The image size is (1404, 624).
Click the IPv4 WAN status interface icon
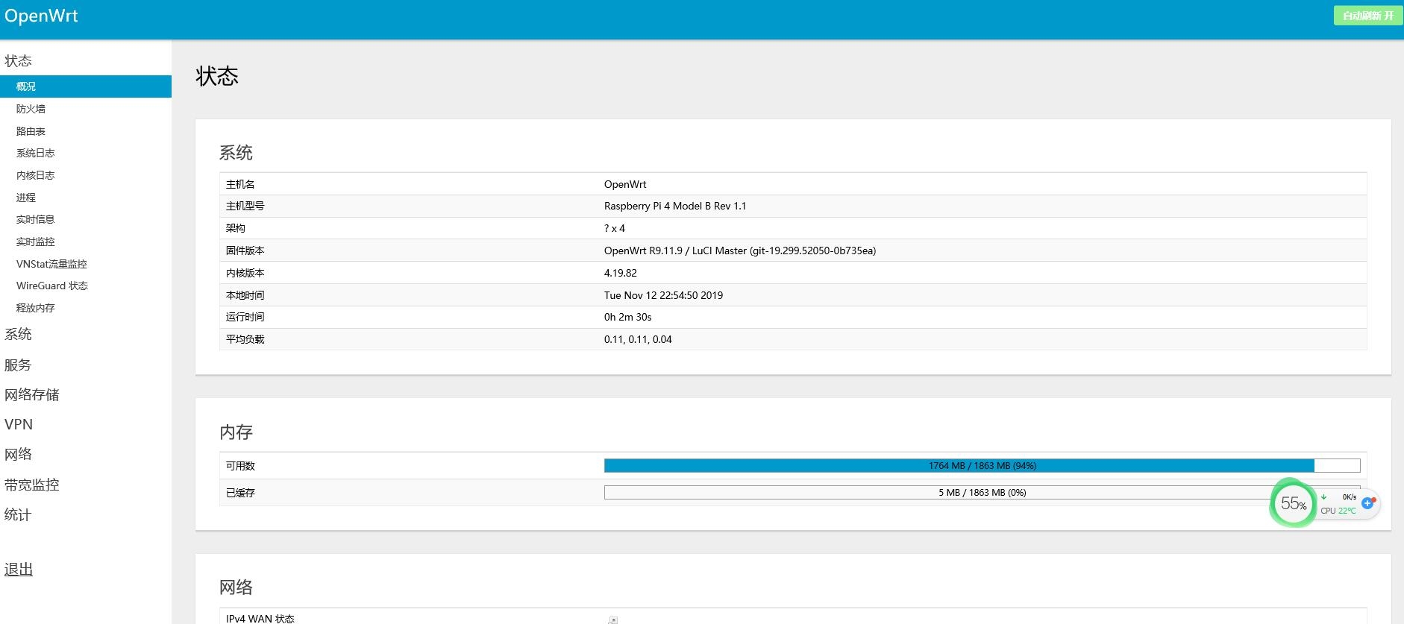point(612,620)
